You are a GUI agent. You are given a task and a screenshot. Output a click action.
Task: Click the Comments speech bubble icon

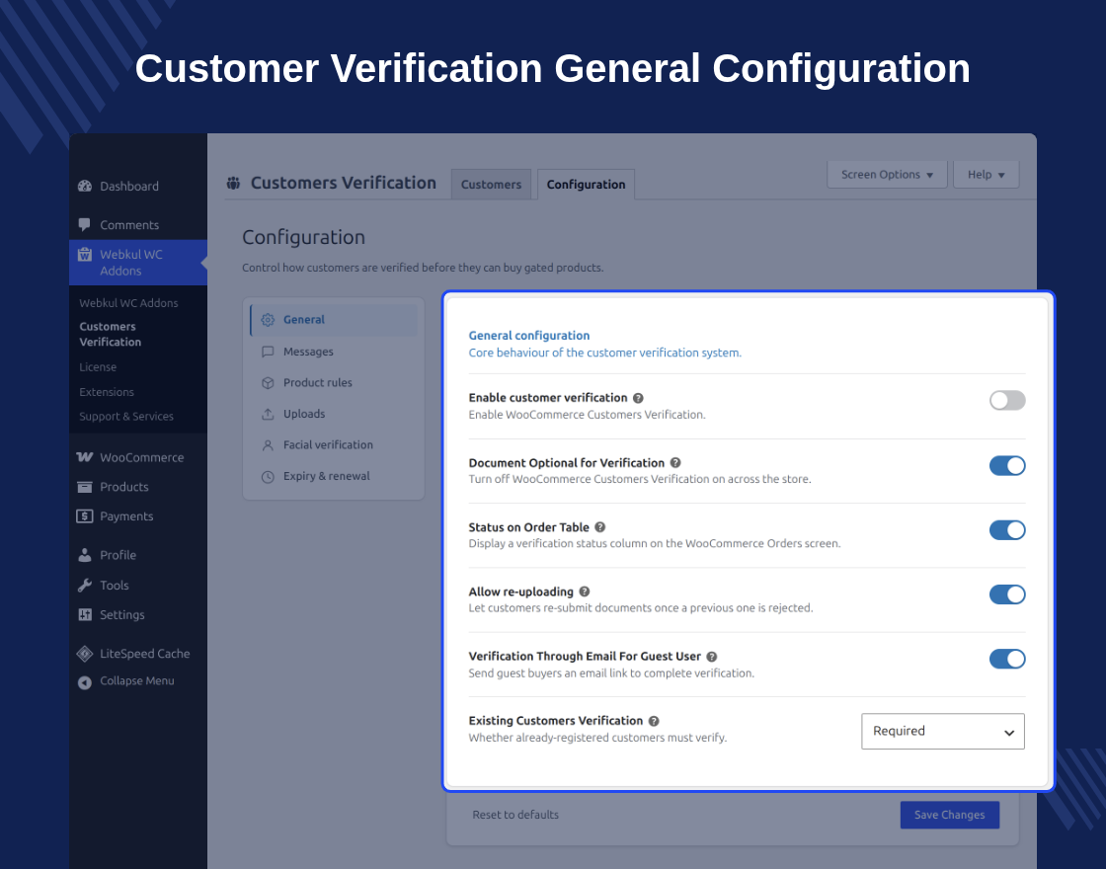[85, 225]
